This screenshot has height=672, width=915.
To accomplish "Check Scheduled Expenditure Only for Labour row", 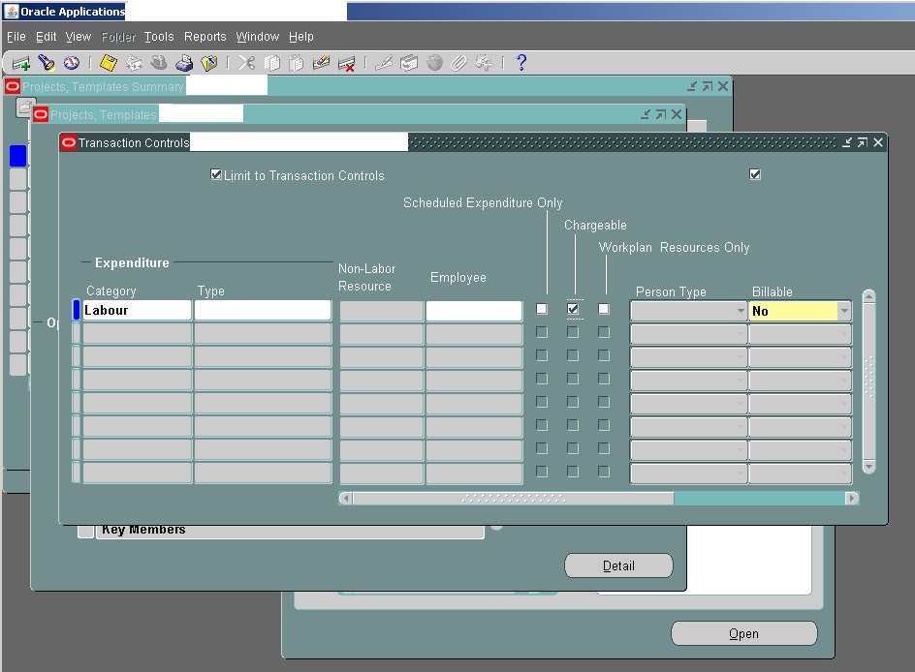I will [x=542, y=309].
